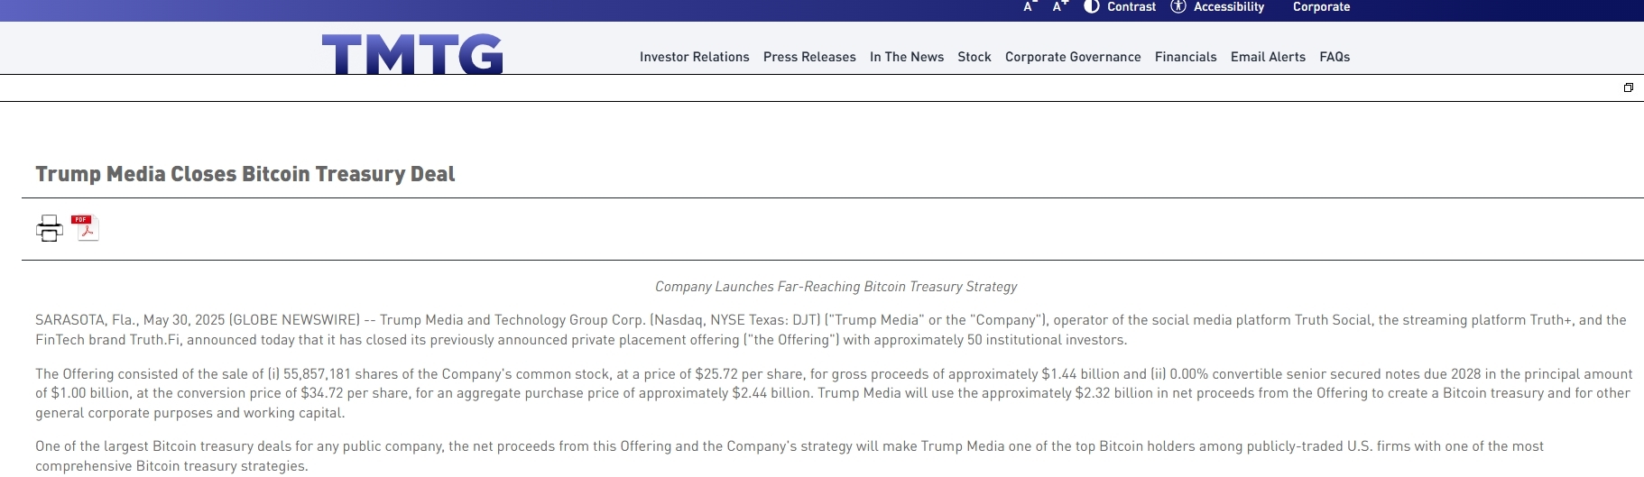1644x477 pixels.
Task: Click the contrast half-circle icon
Action: [1091, 6]
